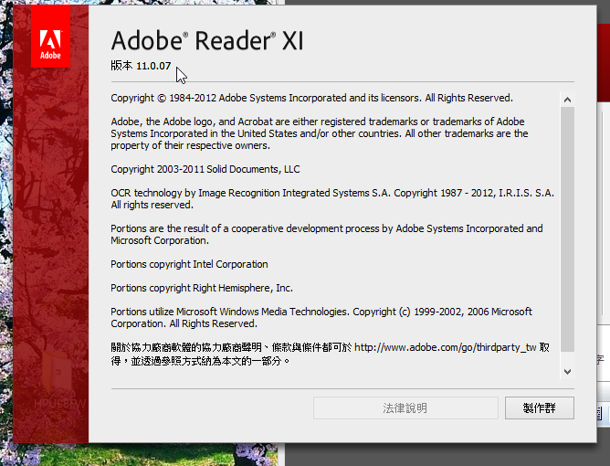Click the 法律說明 legal notices button

pos(405,408)
